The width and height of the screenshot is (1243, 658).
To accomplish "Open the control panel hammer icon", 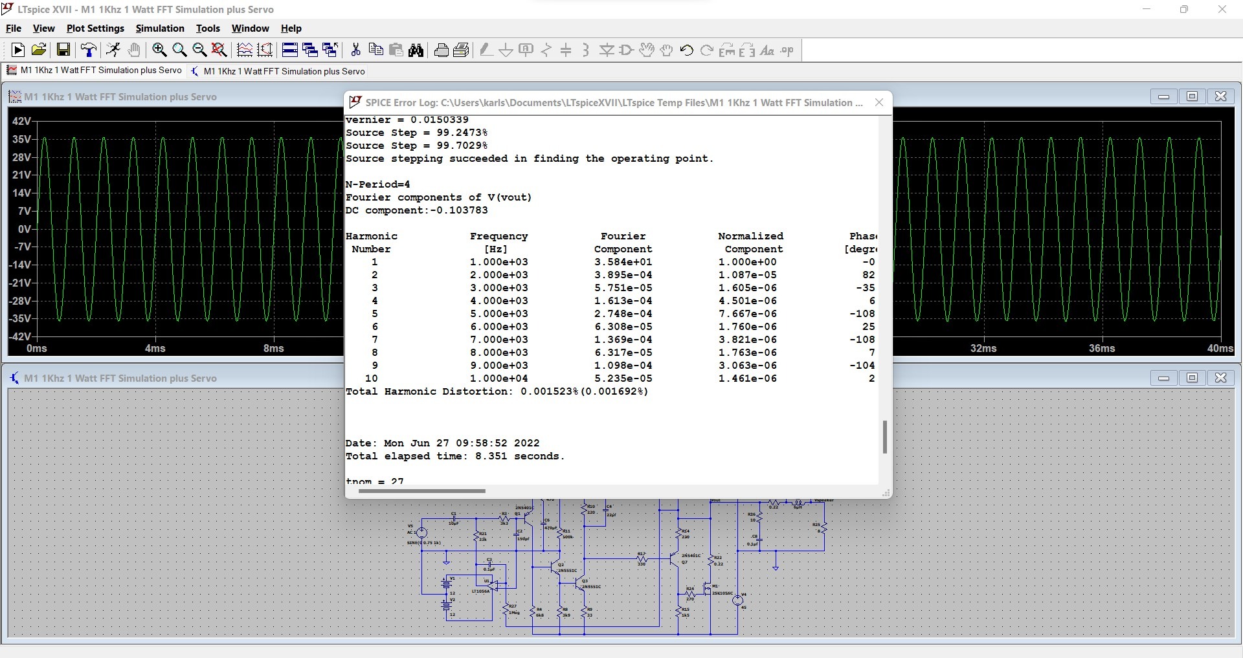I will point(89,50).
